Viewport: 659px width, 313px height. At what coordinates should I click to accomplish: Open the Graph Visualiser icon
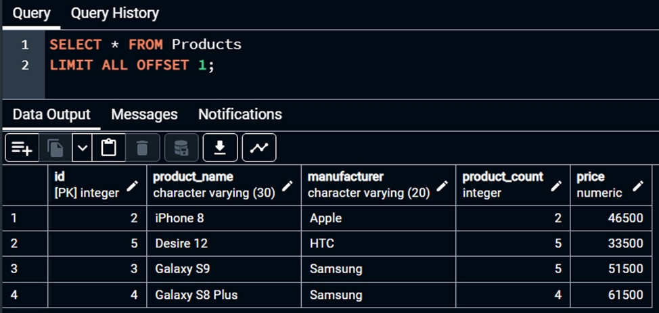259,148
